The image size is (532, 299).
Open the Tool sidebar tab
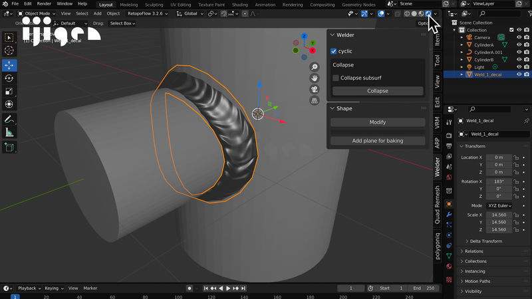pos(438,60)
